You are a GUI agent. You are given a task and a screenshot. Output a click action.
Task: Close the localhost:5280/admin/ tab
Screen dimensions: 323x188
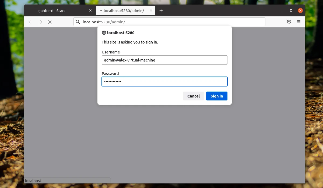(151, 11)
